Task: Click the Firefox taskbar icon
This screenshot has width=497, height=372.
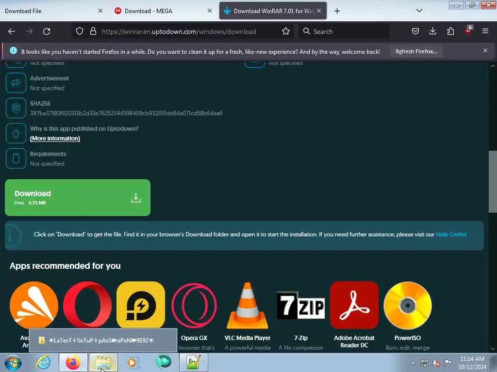Action: (x=73, y=362)
